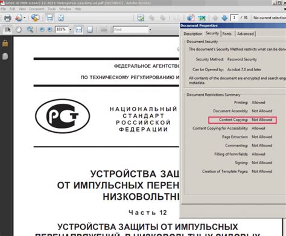Click the 'Printing:' restriction label

pos(241,103)
